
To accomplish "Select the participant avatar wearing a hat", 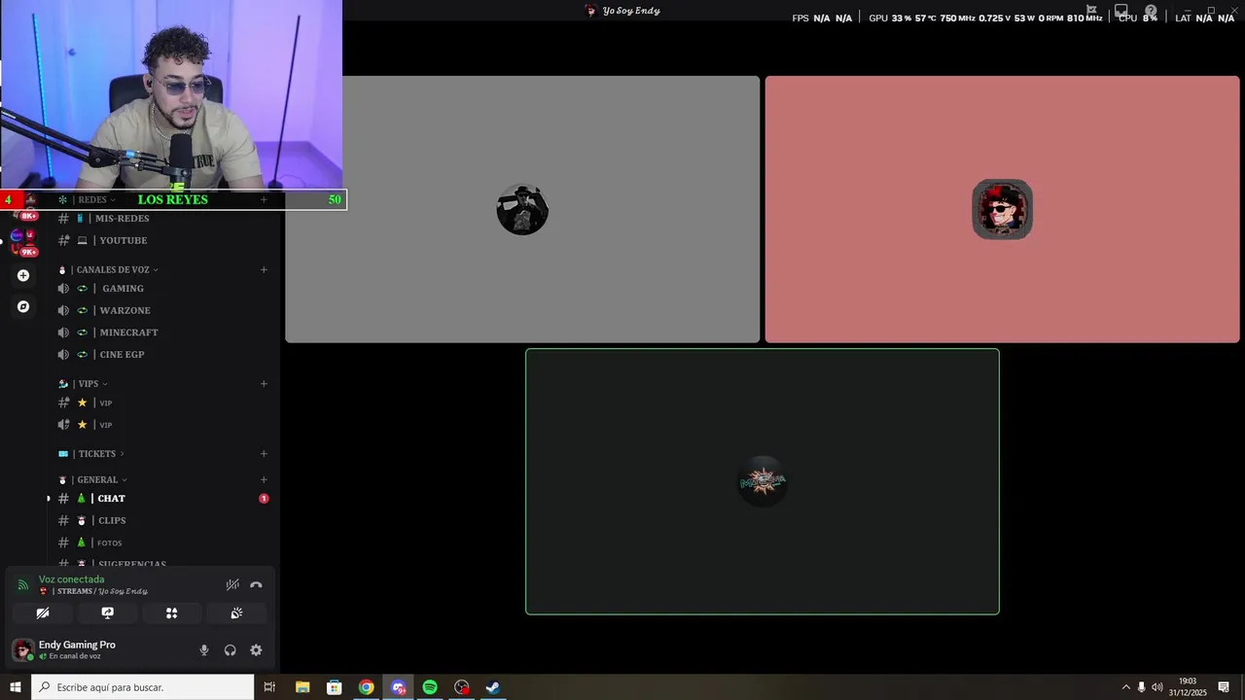I will click(x=522, y=209).
